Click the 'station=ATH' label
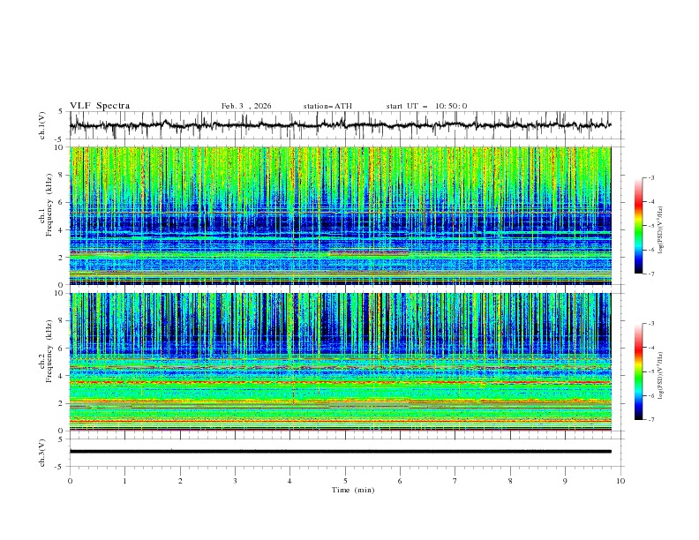Screen dimensions: 699x540 tap(327, 106)
